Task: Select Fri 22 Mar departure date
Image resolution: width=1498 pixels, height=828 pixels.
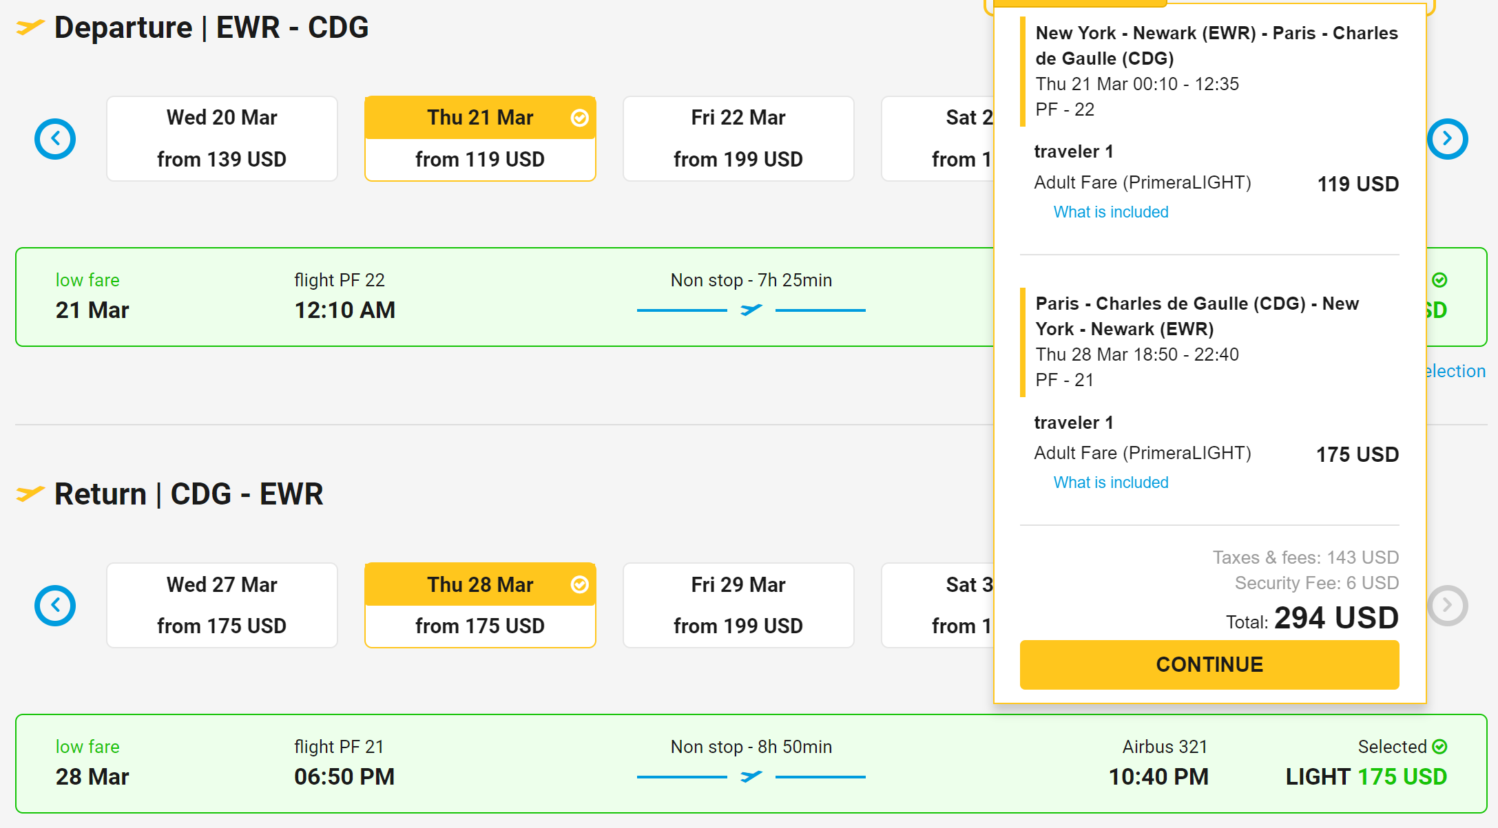Action: coord(738,139)
